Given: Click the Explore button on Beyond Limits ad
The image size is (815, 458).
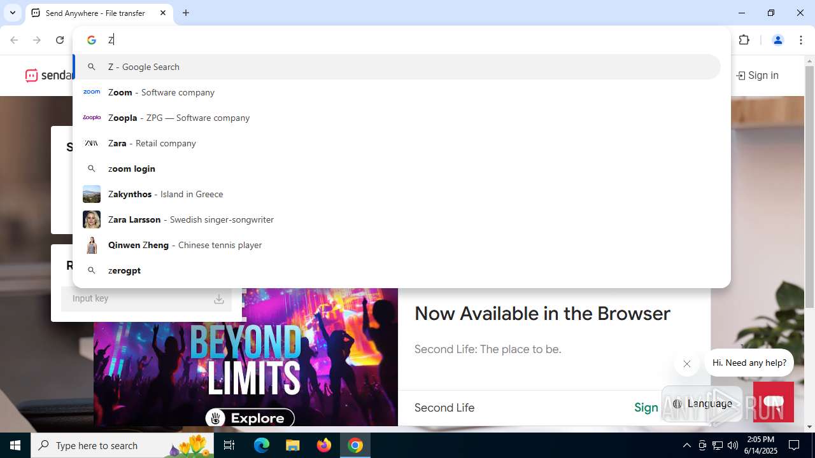Looking at the screenshot, I should point(250,418).
